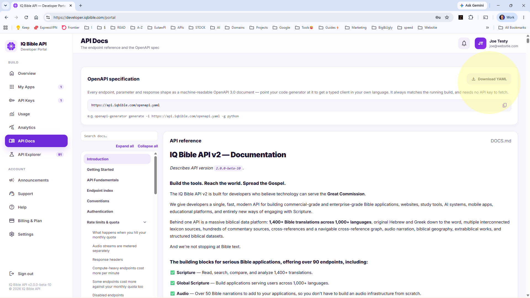Viewport: 530px width, 298px height.
Task: Open API Fundamentals section
Action: pos(117,180)
